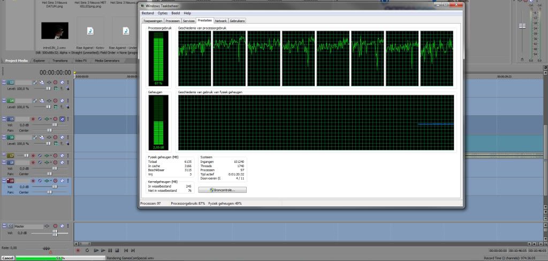Expand minimized track 17
Viewport: 548px width, 261px height.
(4, 155)
